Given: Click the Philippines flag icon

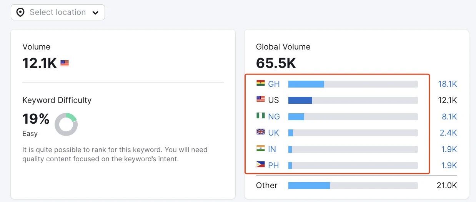Looking at the screenshot, I should [x=261, y=165].
